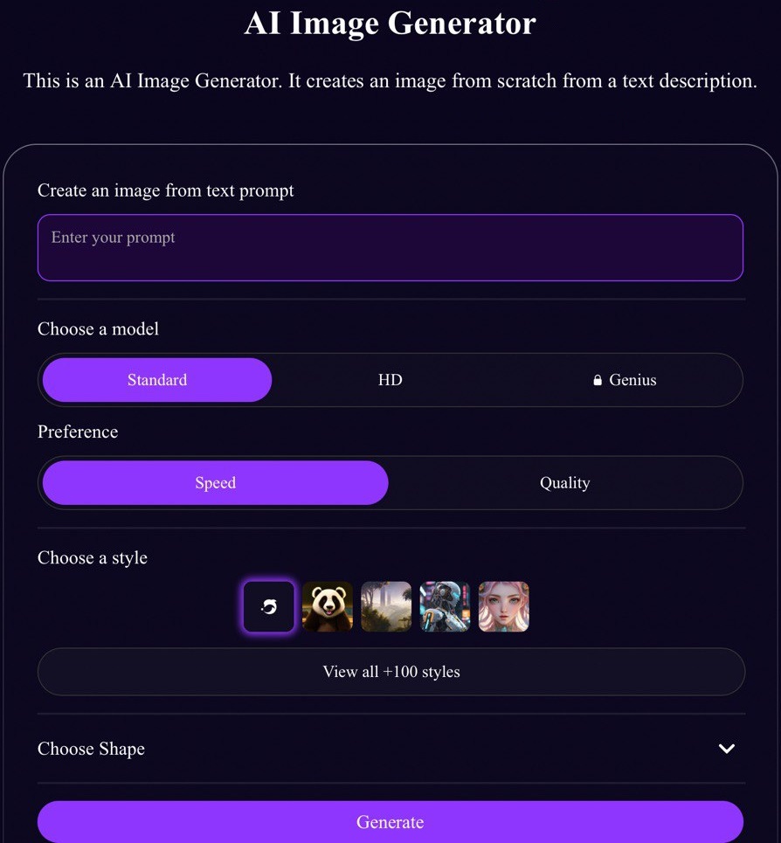
Task: Set preference to Quality
Action: point(565,482)
